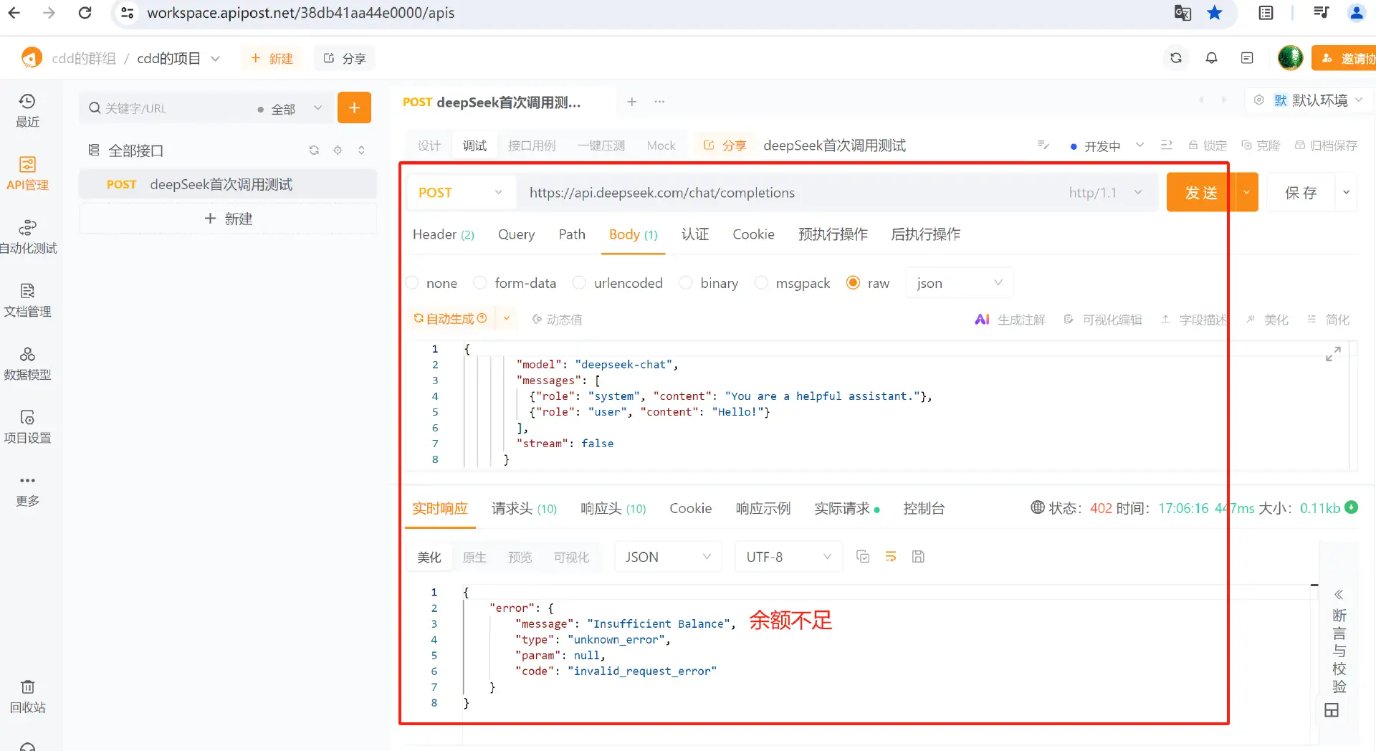1376x751 pixels.
Task: Click the orange plus button beside search
Action: point(354,108)
